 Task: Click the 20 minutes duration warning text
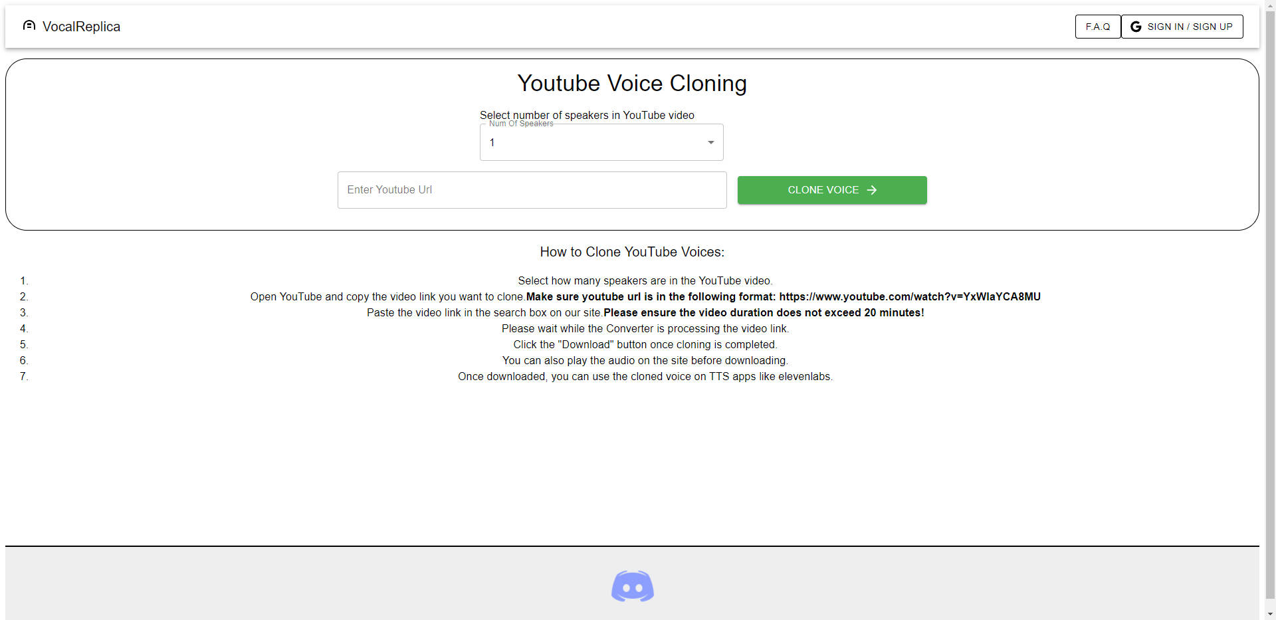pyautogui.click(x=763, y=313)
